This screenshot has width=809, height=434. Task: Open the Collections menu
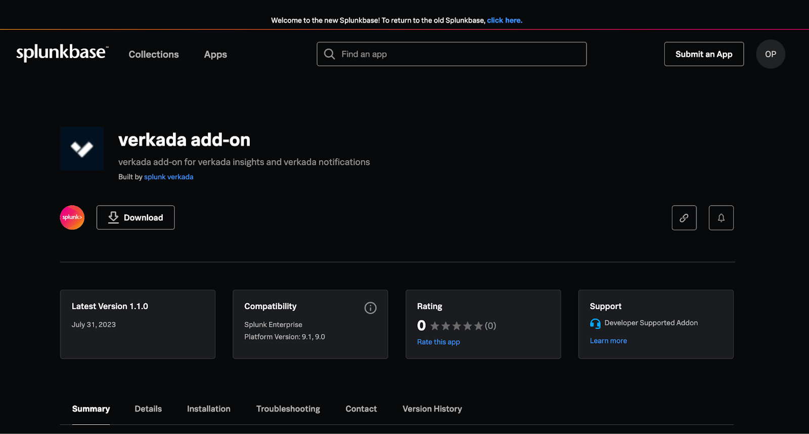click(x=154, y=55)
